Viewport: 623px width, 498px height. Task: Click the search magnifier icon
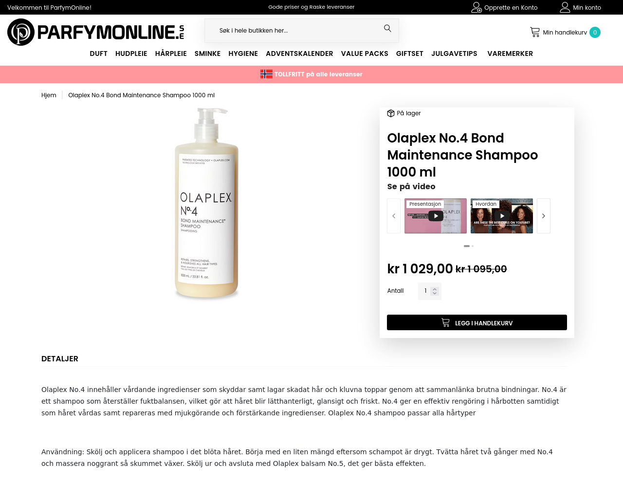(x=387, y=29)
